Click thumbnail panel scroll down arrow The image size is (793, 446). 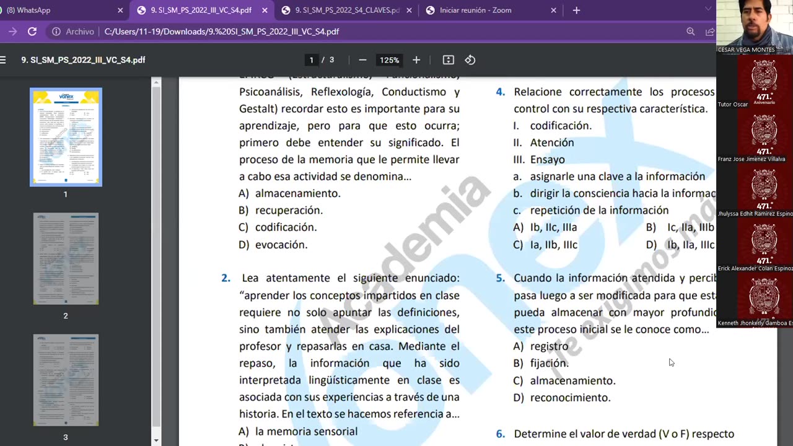pos(156,440)
